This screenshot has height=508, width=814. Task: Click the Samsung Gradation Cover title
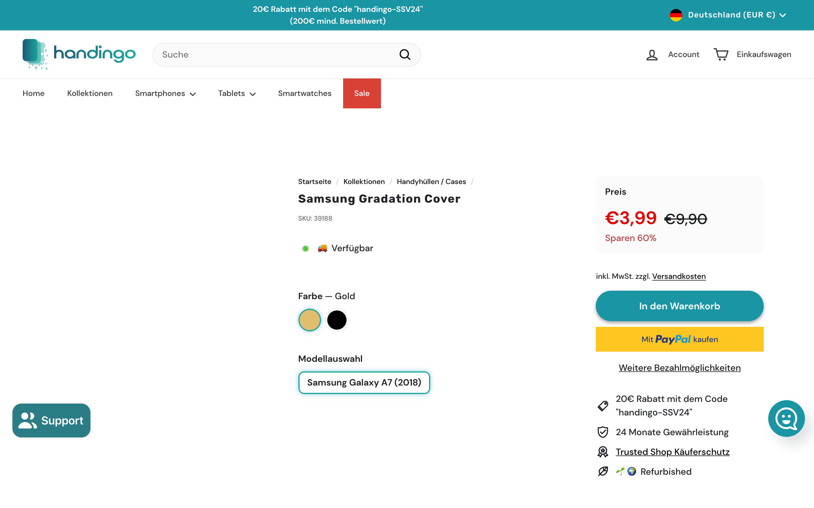point(379,199)
